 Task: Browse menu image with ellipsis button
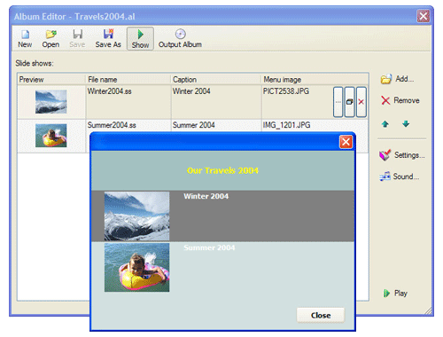pos(338,102)
